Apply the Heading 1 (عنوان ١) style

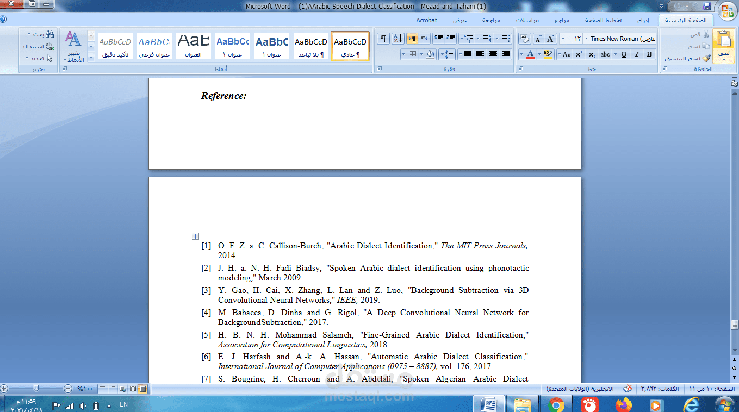tap(271, 46)
